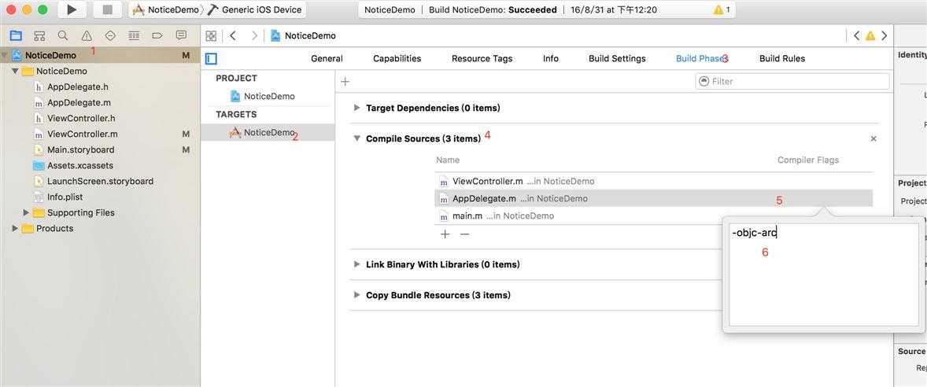Jump to the next issue arrow
927x387 pixels.
pos(884,35)
